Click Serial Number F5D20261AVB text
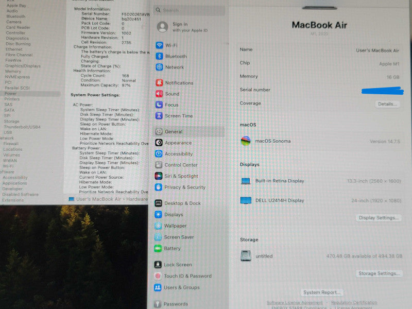The image size is (412, 309). 135,14
